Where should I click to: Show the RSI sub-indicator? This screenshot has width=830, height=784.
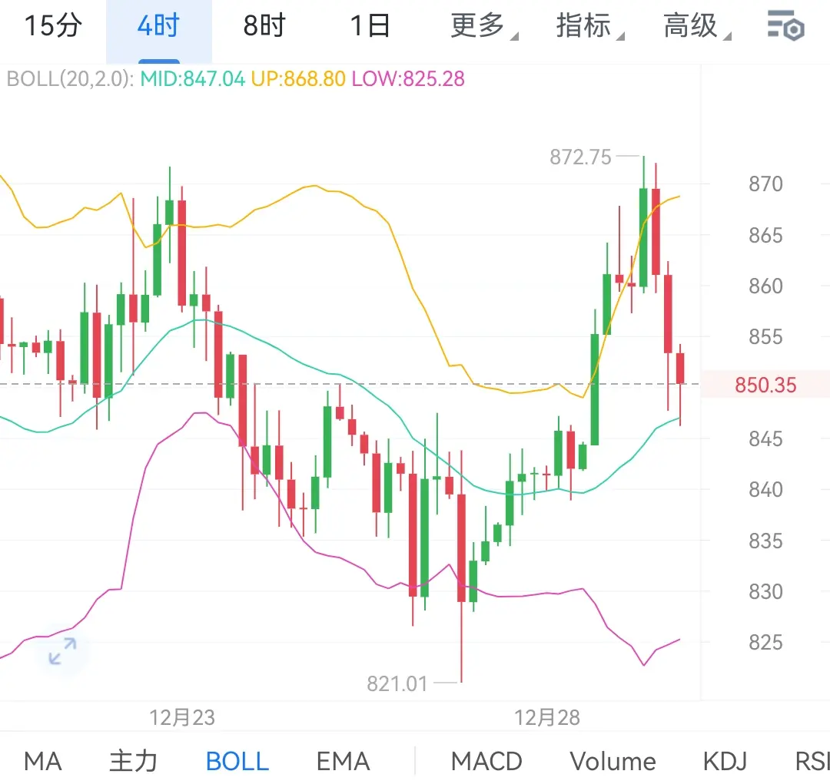click(812, 762)
